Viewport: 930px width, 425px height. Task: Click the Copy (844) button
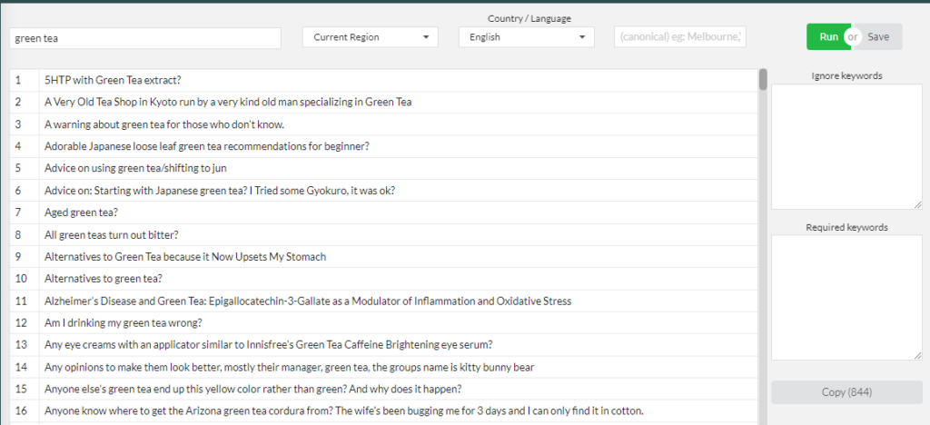pos(846,391)
